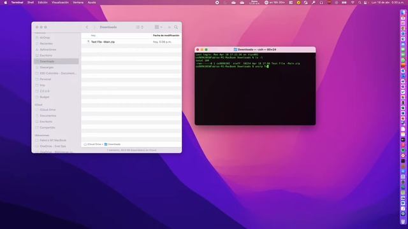
Task: Open the Shell menu
Action: coord(31,3)
